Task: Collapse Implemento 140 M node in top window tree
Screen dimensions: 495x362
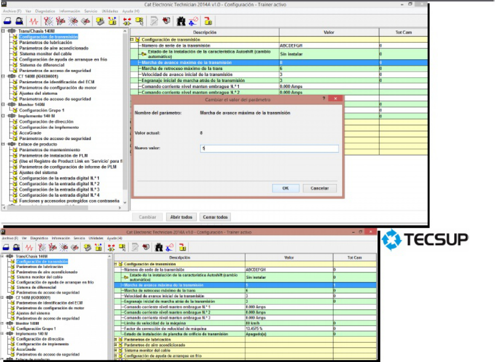Action: [x=3, y=116]
